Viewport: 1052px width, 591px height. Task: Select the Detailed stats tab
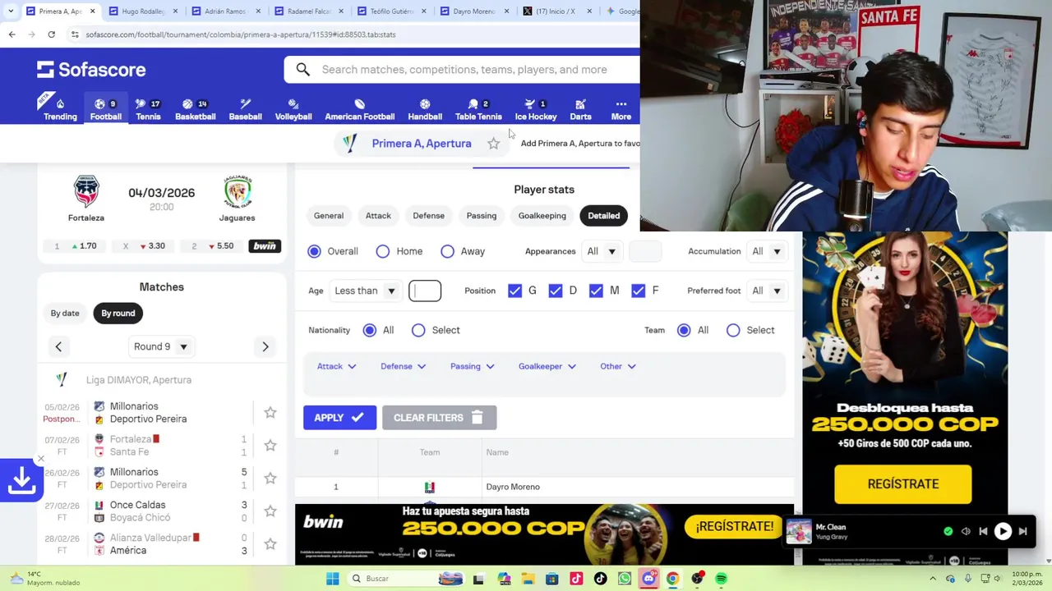[603, 216]
